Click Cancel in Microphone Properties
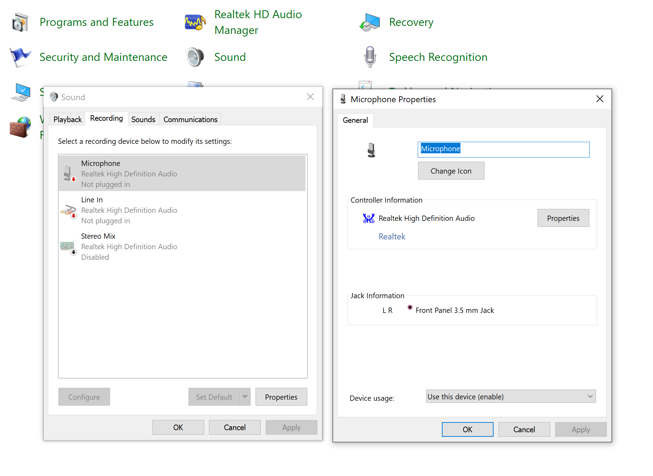Image resolution: width=653 pixels, height=476 pixels. point(524,429)
